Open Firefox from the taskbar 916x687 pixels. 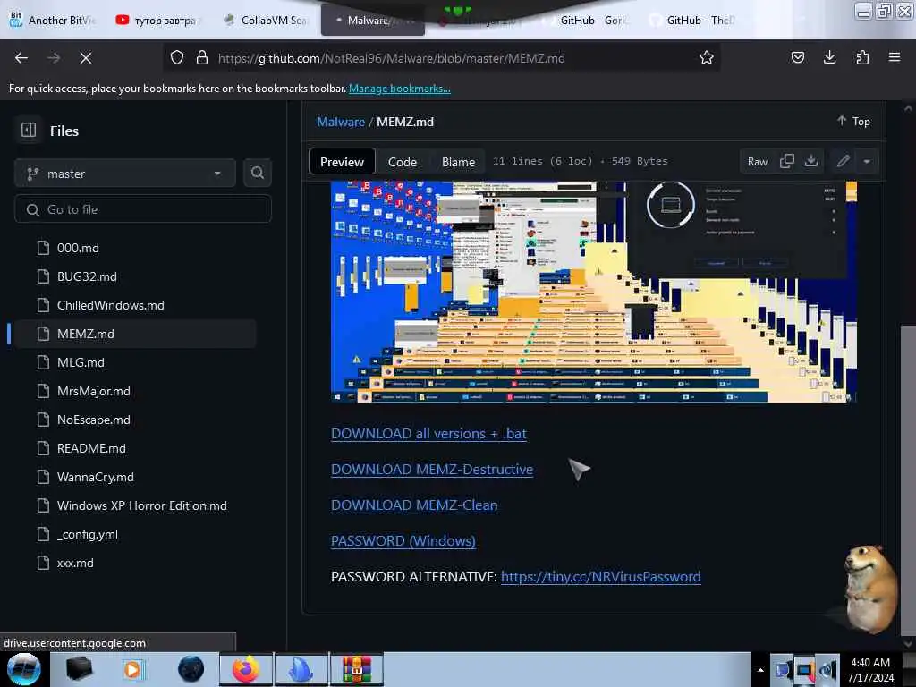[246, 669]
